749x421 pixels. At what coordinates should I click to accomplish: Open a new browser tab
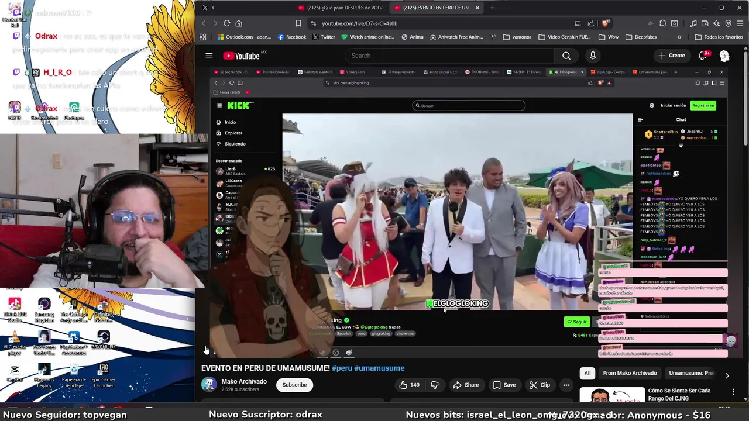492,8
